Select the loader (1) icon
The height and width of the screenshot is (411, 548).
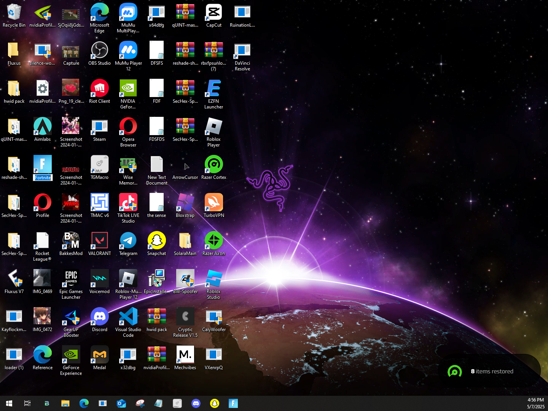[x=14, y=358]
